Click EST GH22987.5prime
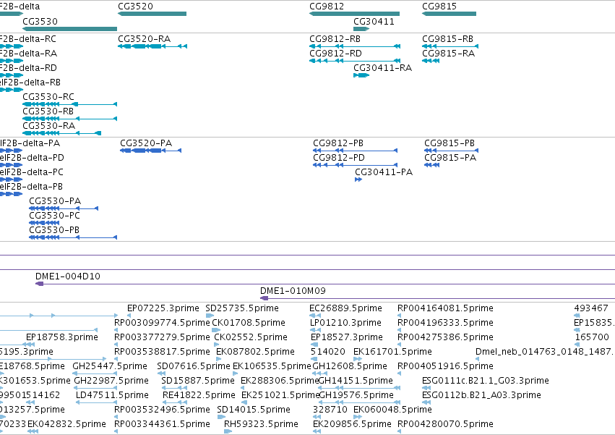 (x=111, y=381)
